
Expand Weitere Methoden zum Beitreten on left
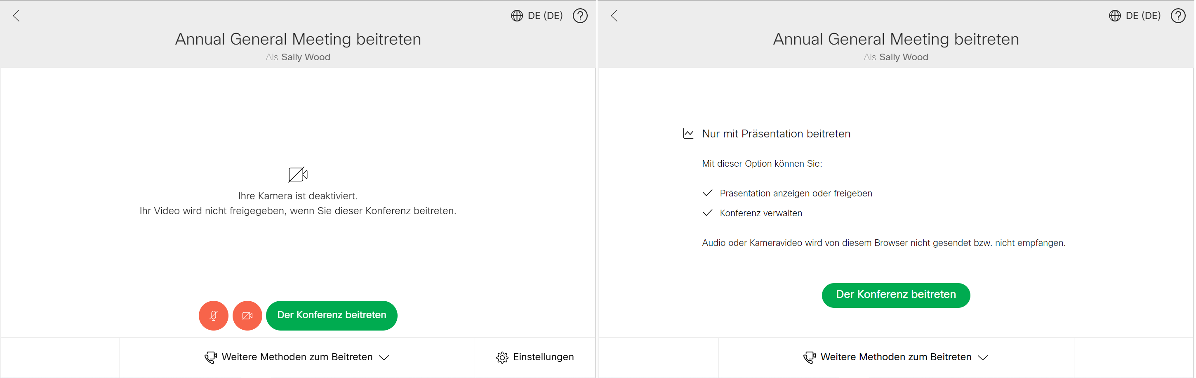297,357
